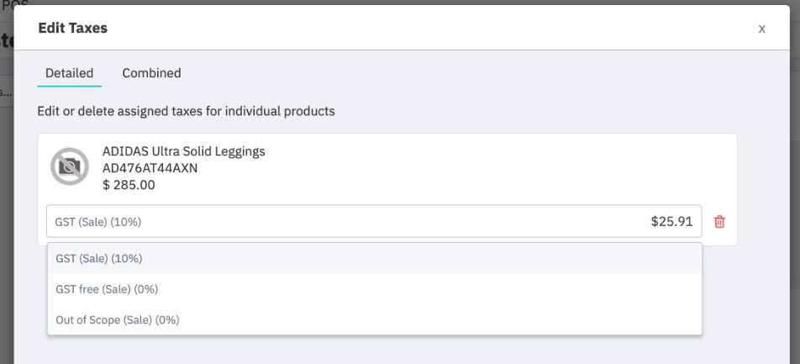Click the dimmed backdrop right of the dialog
800x364 pixels.
click(x=795, y=204)
